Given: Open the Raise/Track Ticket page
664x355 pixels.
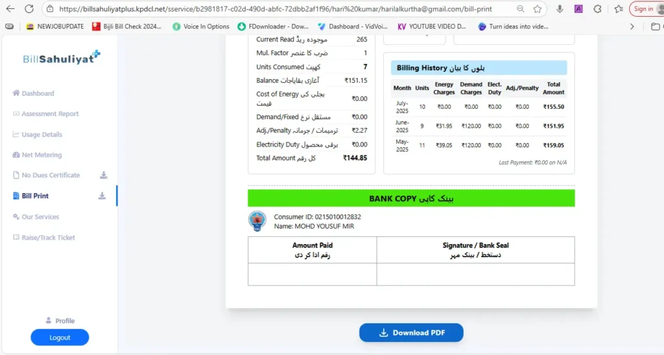Looking at the screenshot, I should point(48,238).
